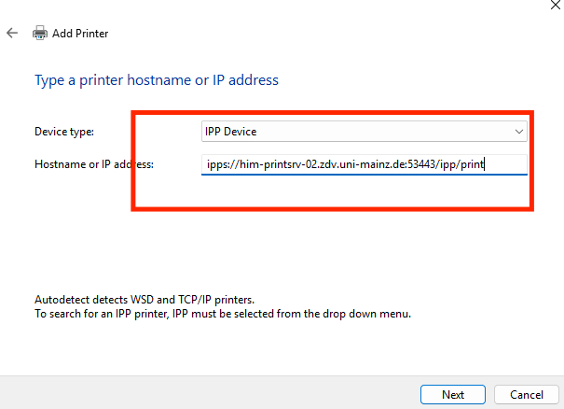Place cursor on 'ipps://' in hostname field

click(221, 165)
